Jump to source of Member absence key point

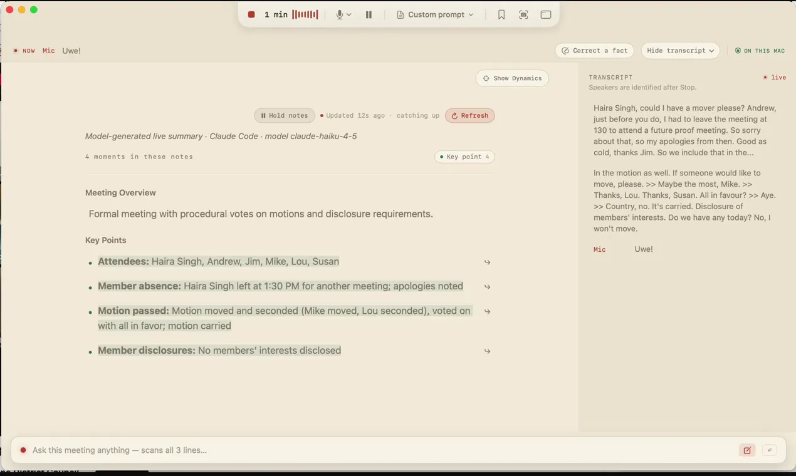[487, 287]
